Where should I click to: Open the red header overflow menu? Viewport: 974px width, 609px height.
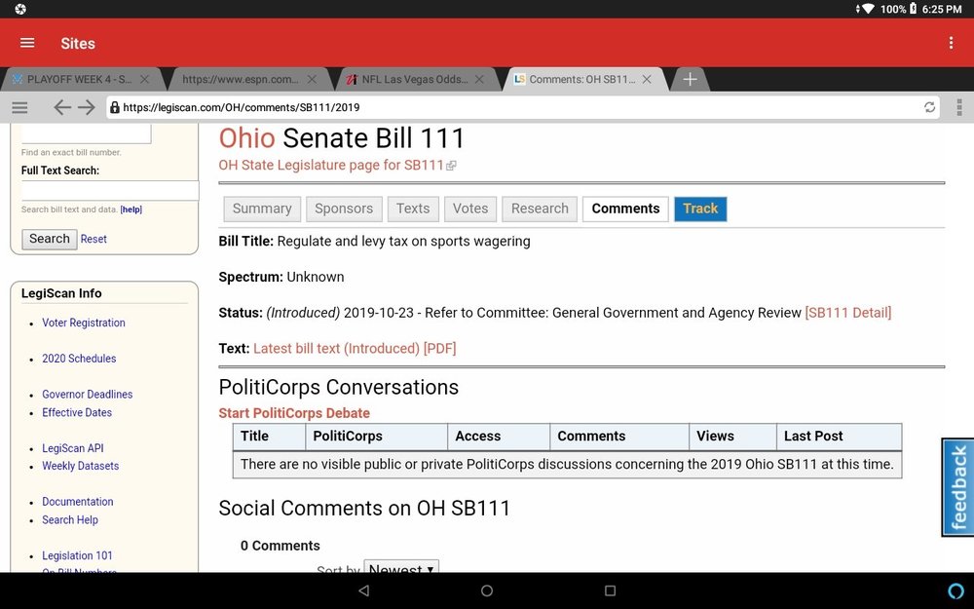[951, 43]
